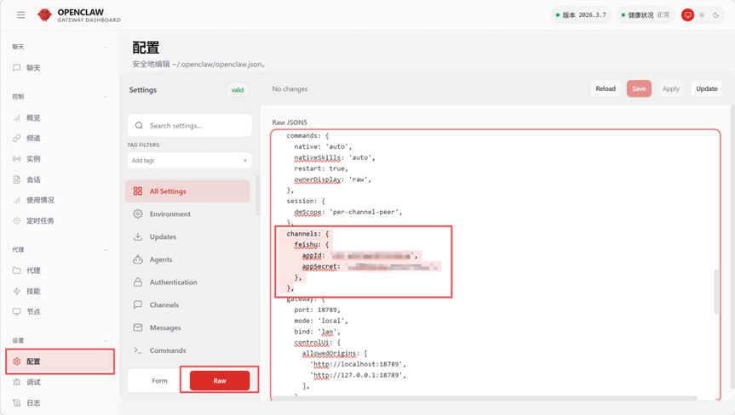The height and width of the screenshot is (415, 735).
Task: Switch to dark theme moon icon
Action: [x=715, y=15]
